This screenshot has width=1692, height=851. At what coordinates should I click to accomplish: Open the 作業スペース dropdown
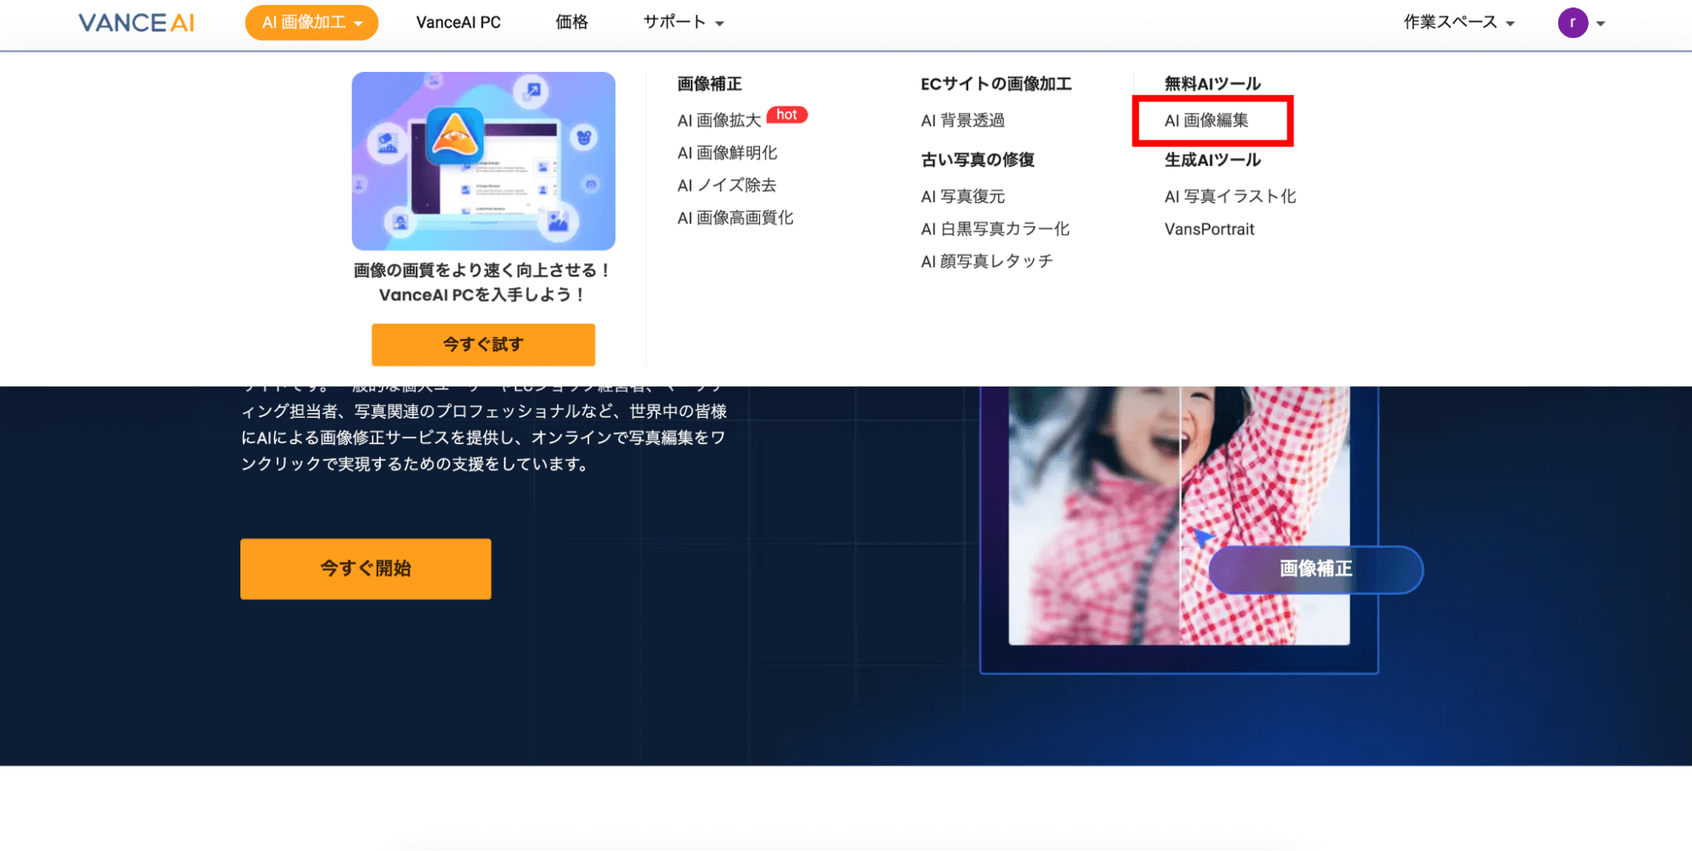tap(1458, 23)
